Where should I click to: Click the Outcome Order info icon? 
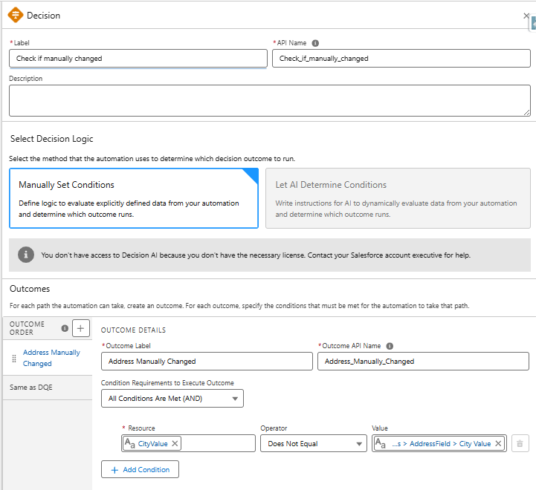point(65,328)
